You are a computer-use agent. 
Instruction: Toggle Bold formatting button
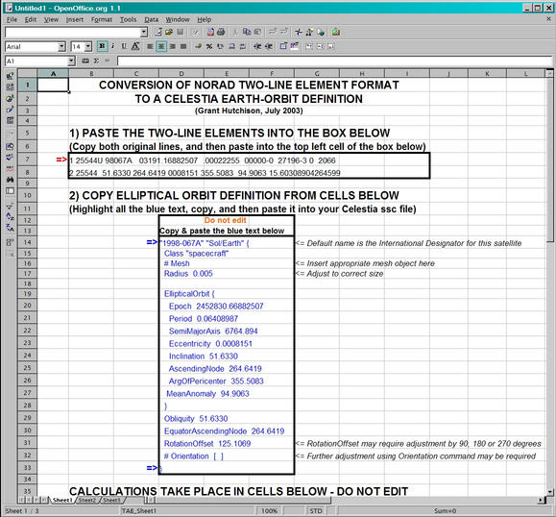(102, 46)
